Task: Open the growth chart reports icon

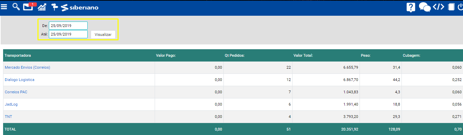Action: [x=42, y=7]
